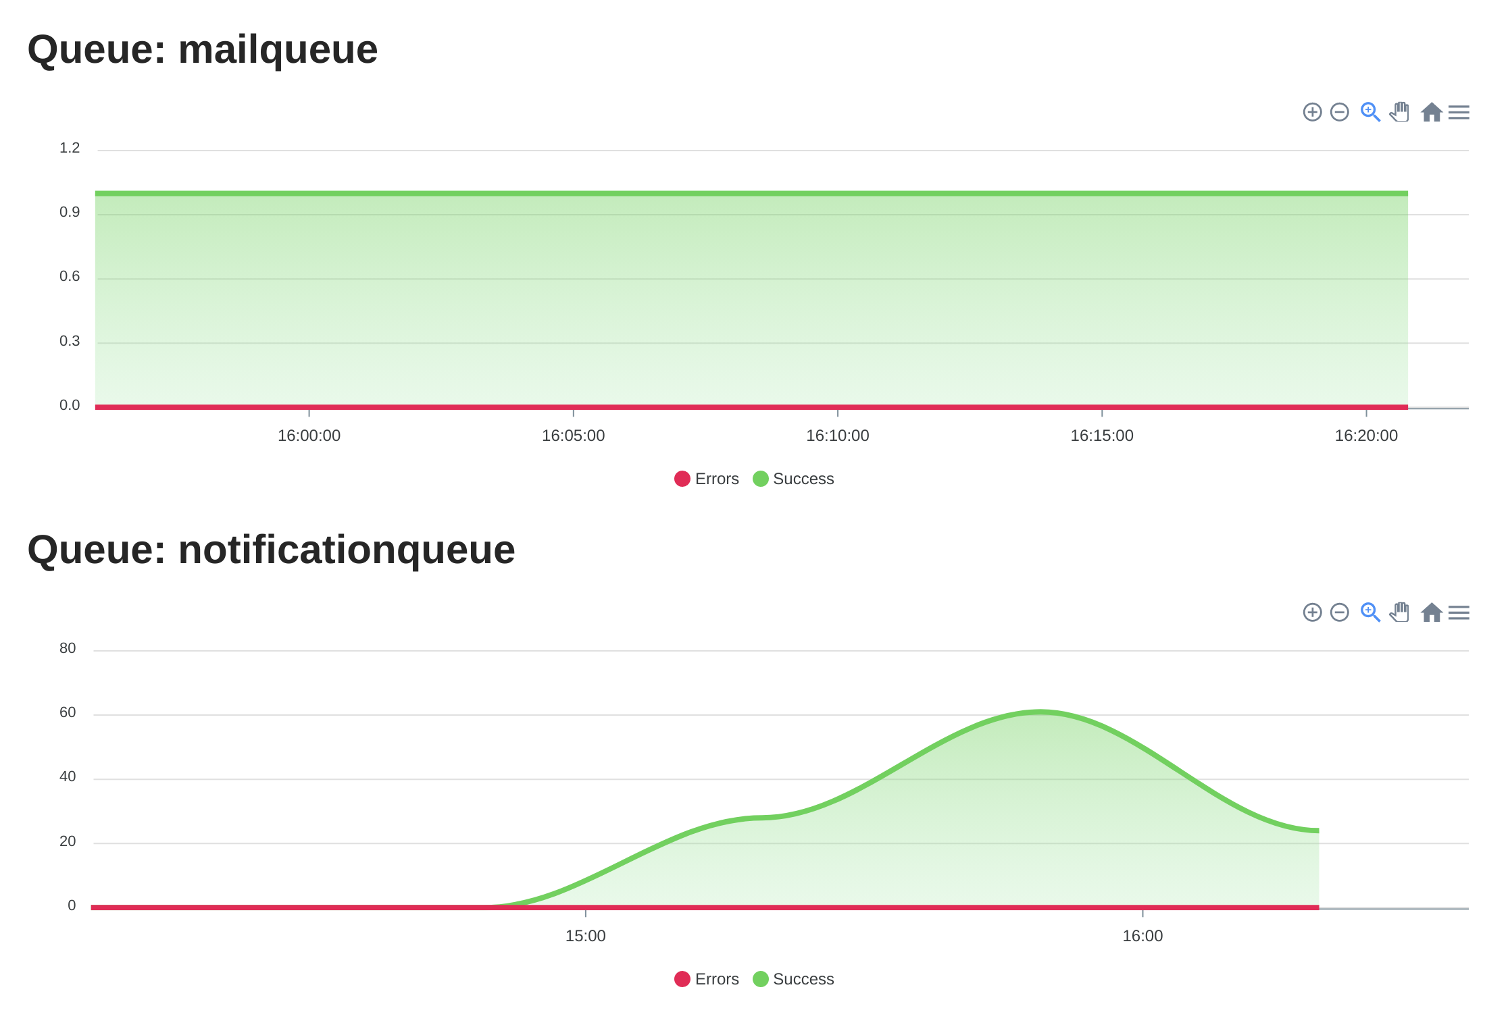Click the peak of notificationqueue Success curve
This screenshot has width=1508, height=1029.
pos(1040,712)
